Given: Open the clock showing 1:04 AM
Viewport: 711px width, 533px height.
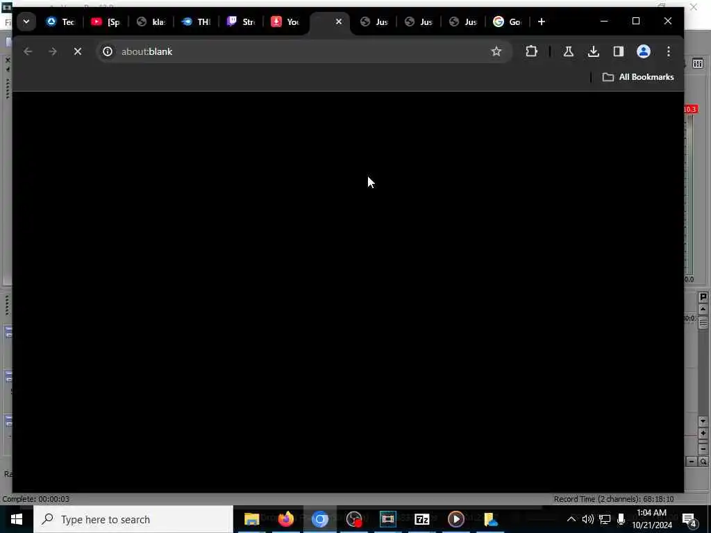Looking at the screenshot, I should [651, 519].
